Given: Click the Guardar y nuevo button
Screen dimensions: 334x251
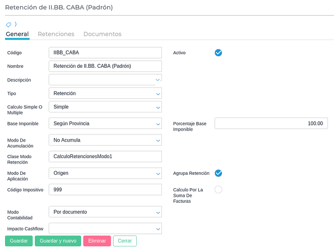Looking at the screenshot, I should tap(58, 241).
